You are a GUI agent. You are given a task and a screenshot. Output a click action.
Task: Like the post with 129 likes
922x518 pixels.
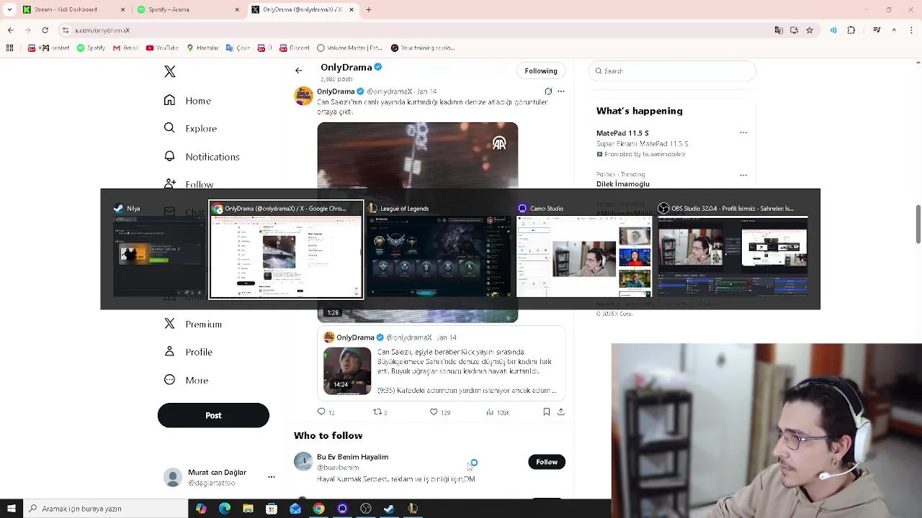point(434,412)
